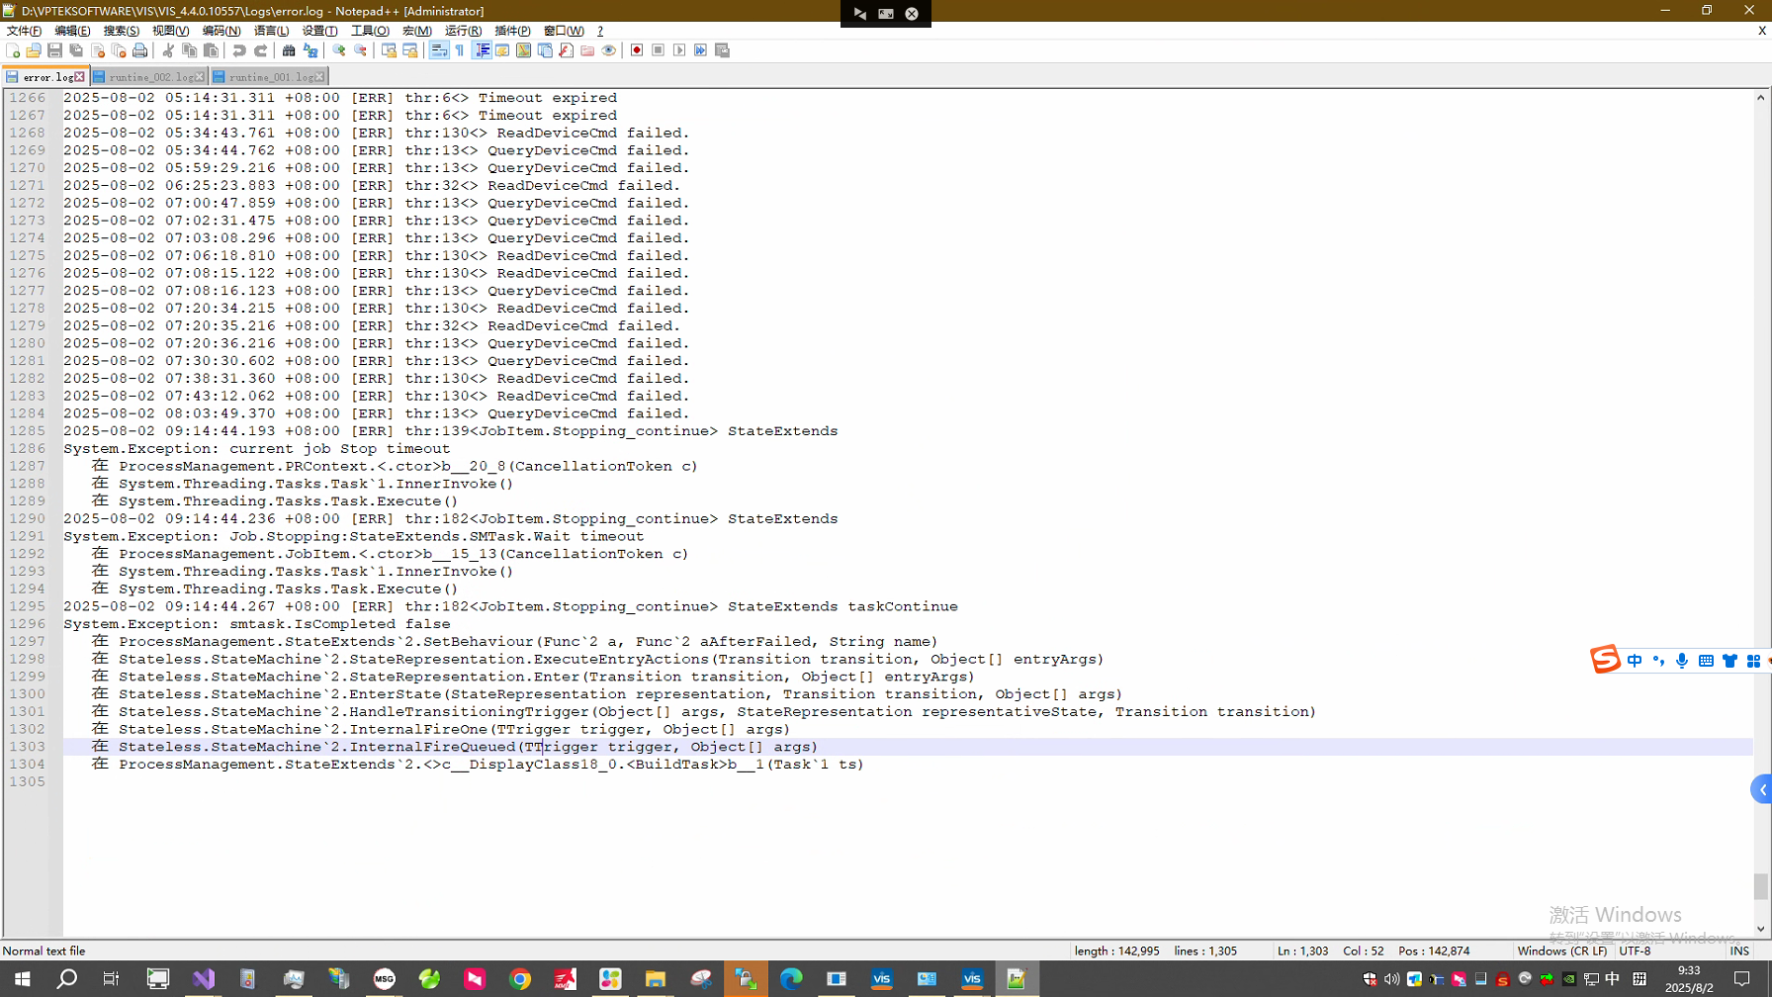Screen dimensions: 1772x997
Task: Click UTF-8 encoding in status bar
Action: coord(1635,951)
